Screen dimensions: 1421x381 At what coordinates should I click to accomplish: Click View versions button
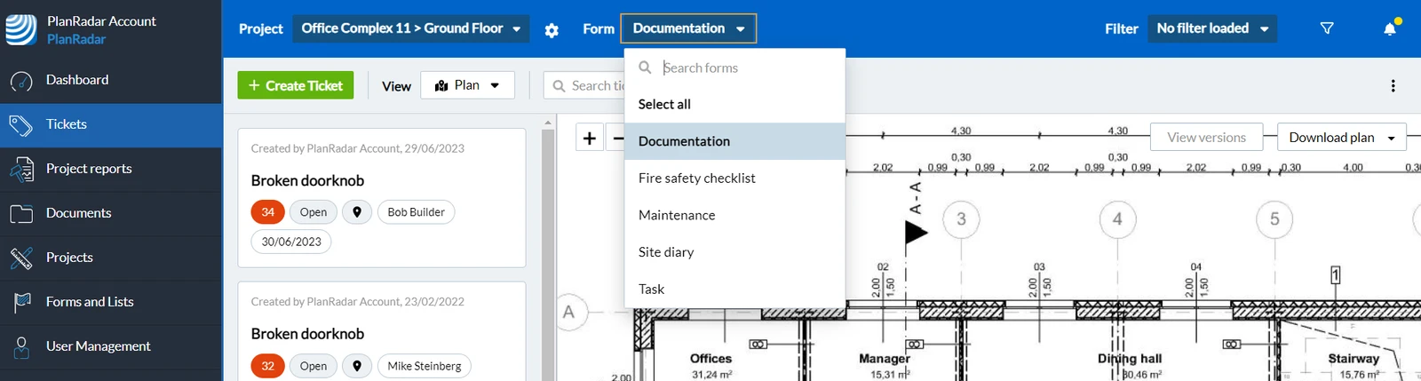tap(1206, 138)
